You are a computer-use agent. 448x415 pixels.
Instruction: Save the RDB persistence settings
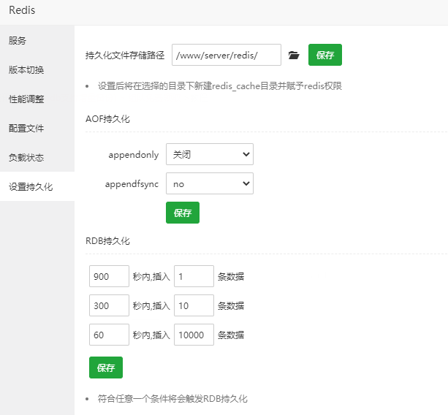coord(106,368)
